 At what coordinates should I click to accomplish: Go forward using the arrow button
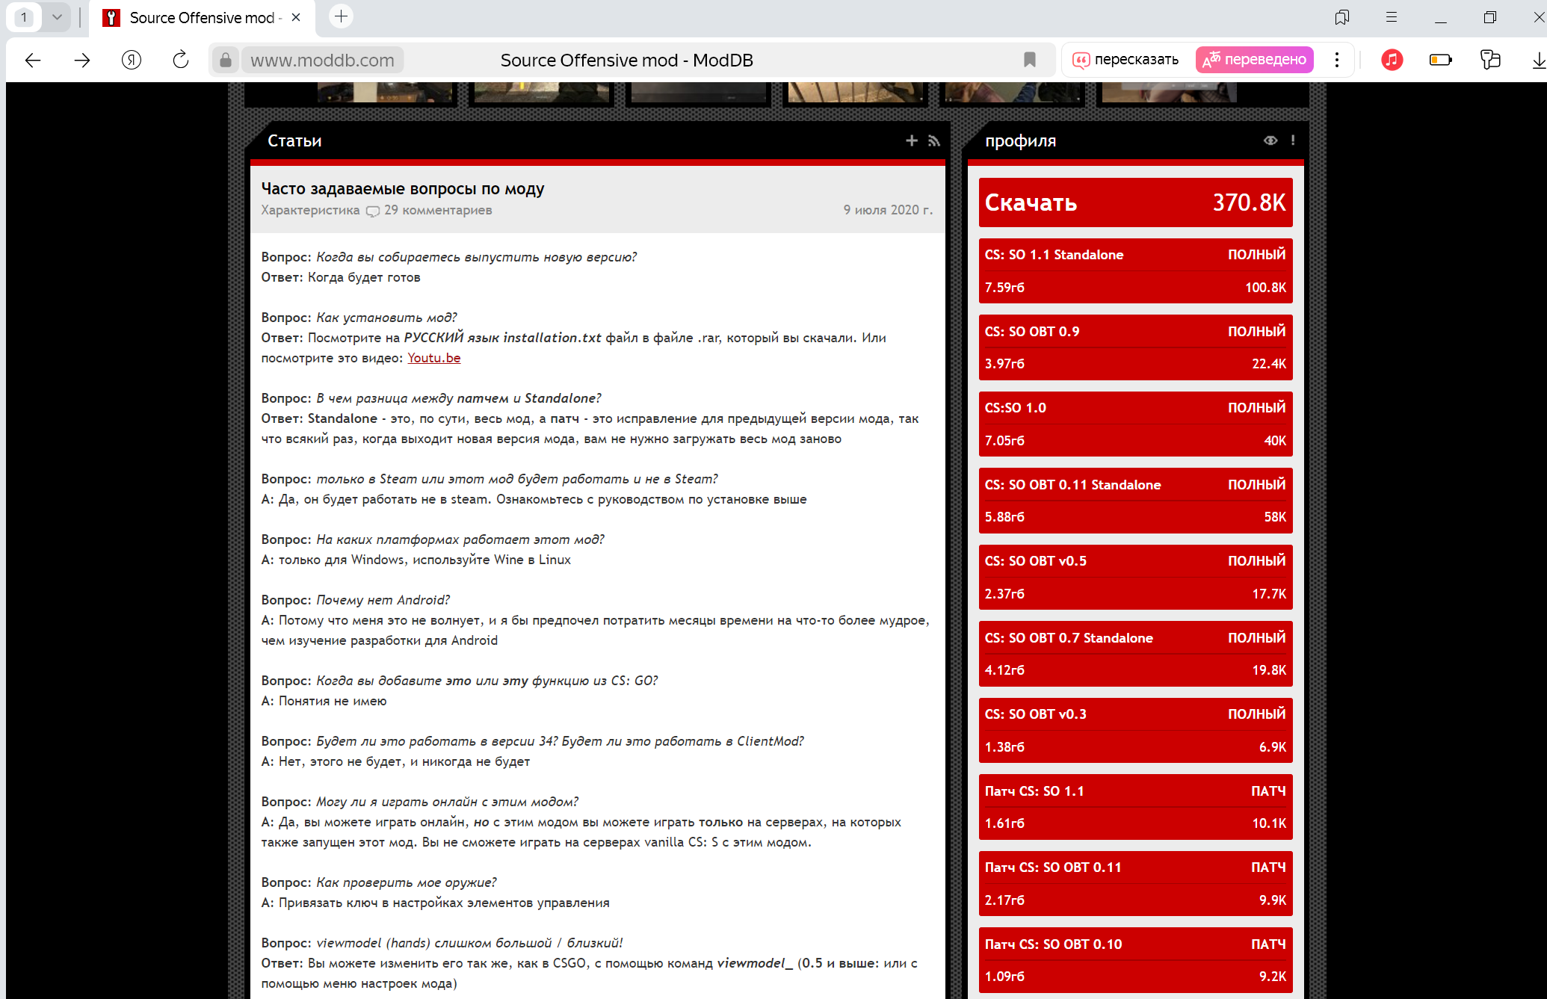[82, 60]
